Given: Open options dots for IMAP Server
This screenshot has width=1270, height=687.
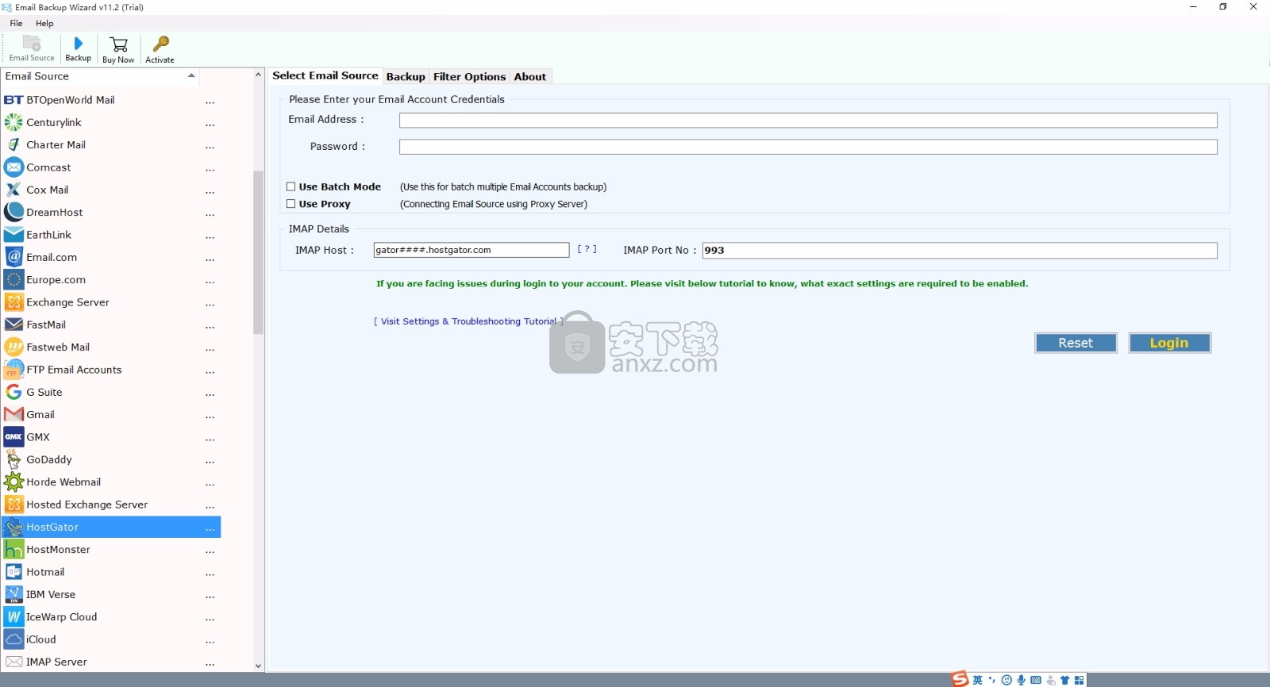Looking at the screenshot, I should coord(210,663).
